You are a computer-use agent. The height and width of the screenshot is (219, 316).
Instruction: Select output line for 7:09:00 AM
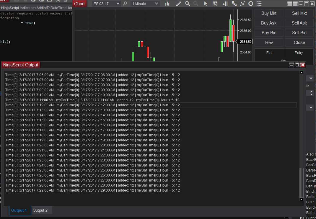[x=92, y=90]
